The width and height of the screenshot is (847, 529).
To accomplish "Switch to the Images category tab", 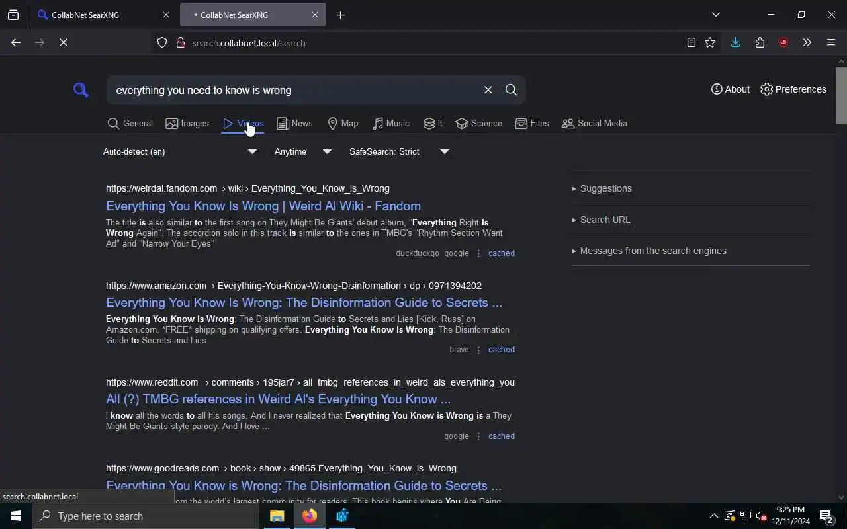I will pyautogui.click(x=187, y=124).
